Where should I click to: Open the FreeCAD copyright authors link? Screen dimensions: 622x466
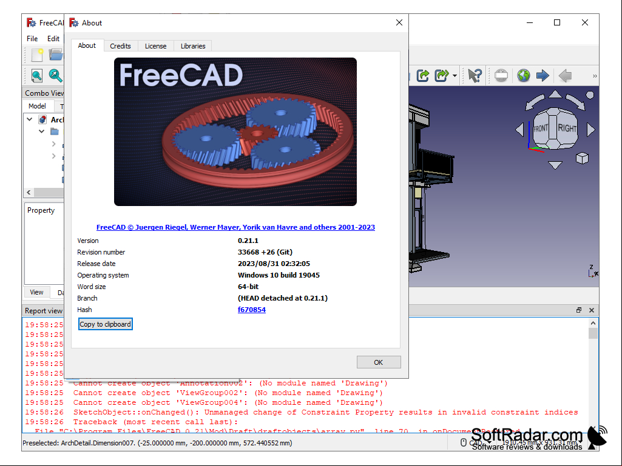click(x=235, y=227)
